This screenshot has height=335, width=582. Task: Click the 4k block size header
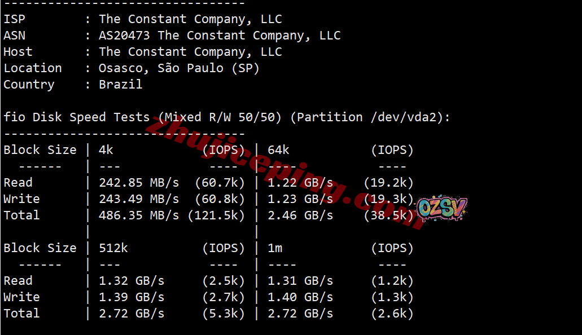pos(106,150)
